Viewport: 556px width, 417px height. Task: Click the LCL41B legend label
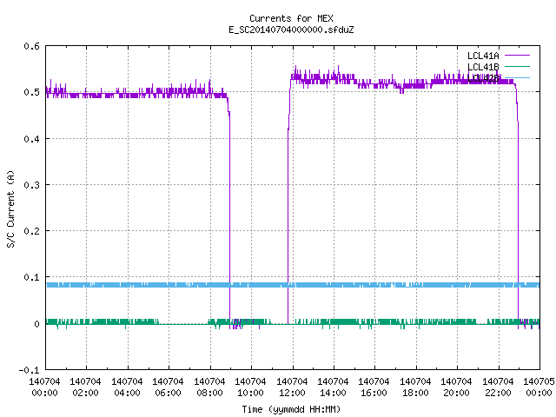483,67
